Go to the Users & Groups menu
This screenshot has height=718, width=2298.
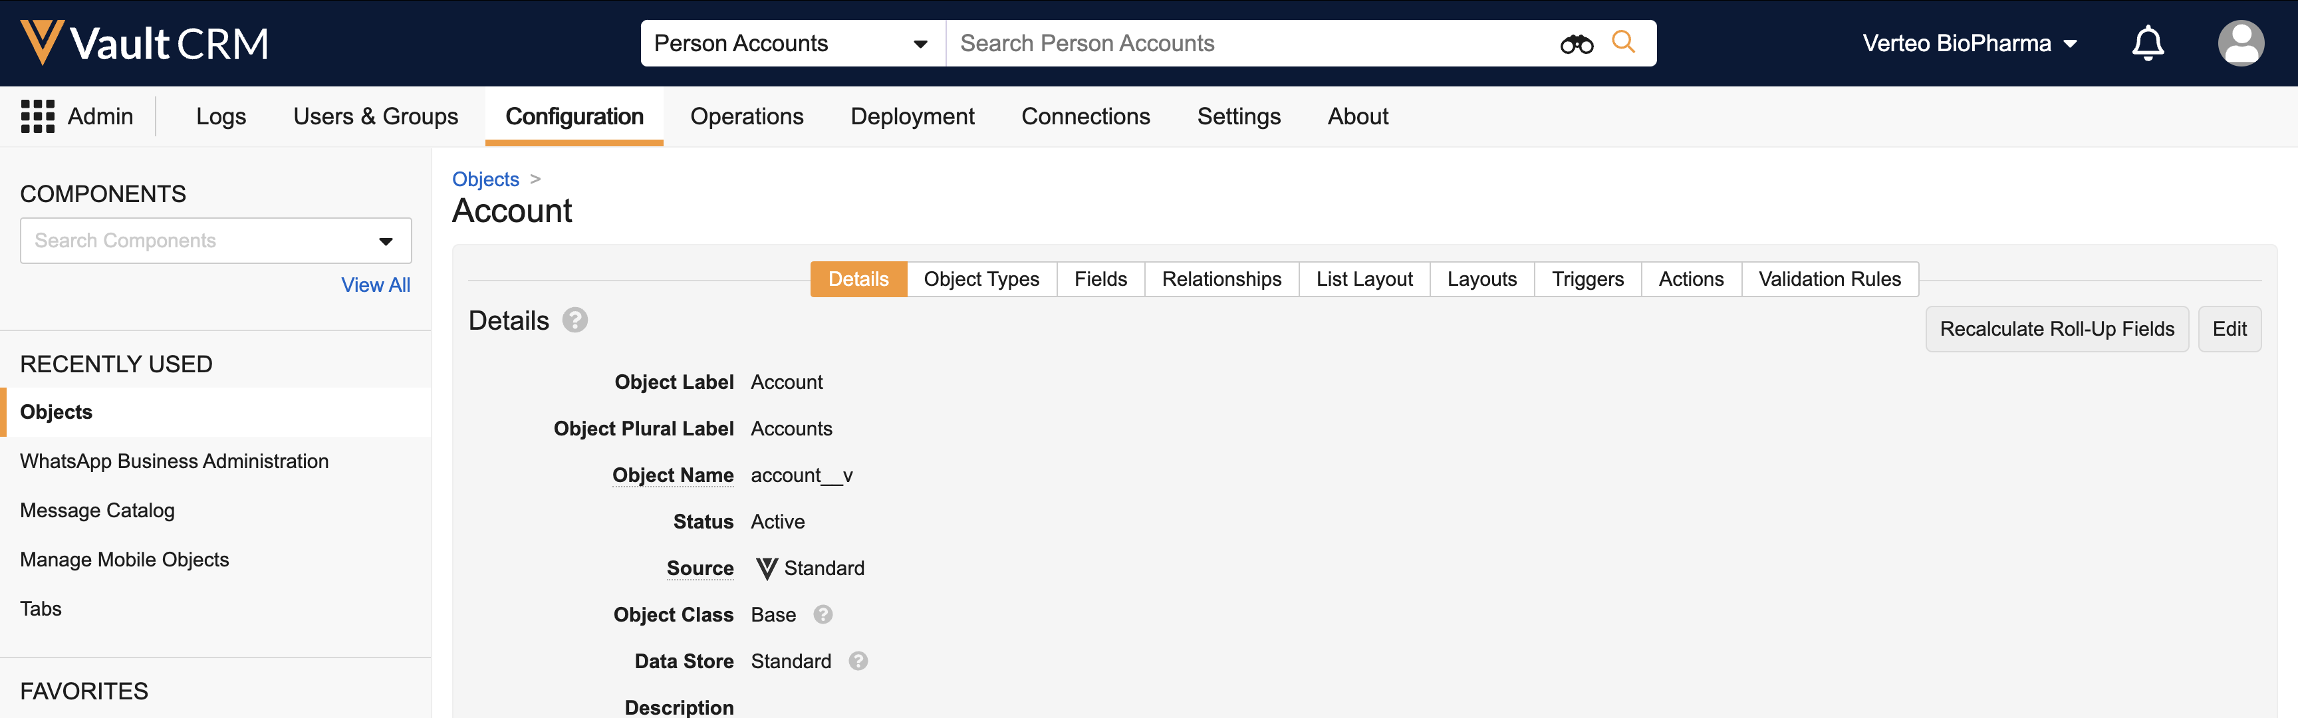[x=376, y=117]
